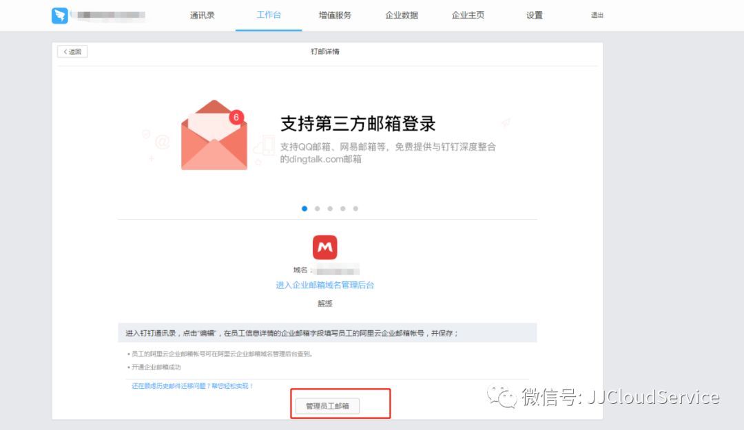Click the 返回 back button
The width and height of the screenshot is (744, 430).
72,52
